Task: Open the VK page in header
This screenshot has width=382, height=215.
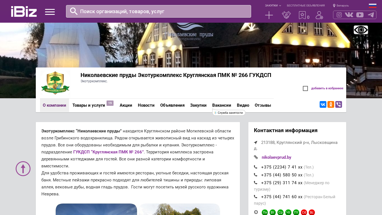Action: click(349, 15)
